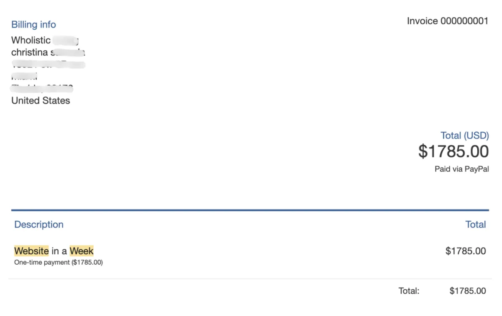Image resolution: width=502 pixels, height=316 pixels.
Task: Click the United States country line
Action: tap(41, 101)
